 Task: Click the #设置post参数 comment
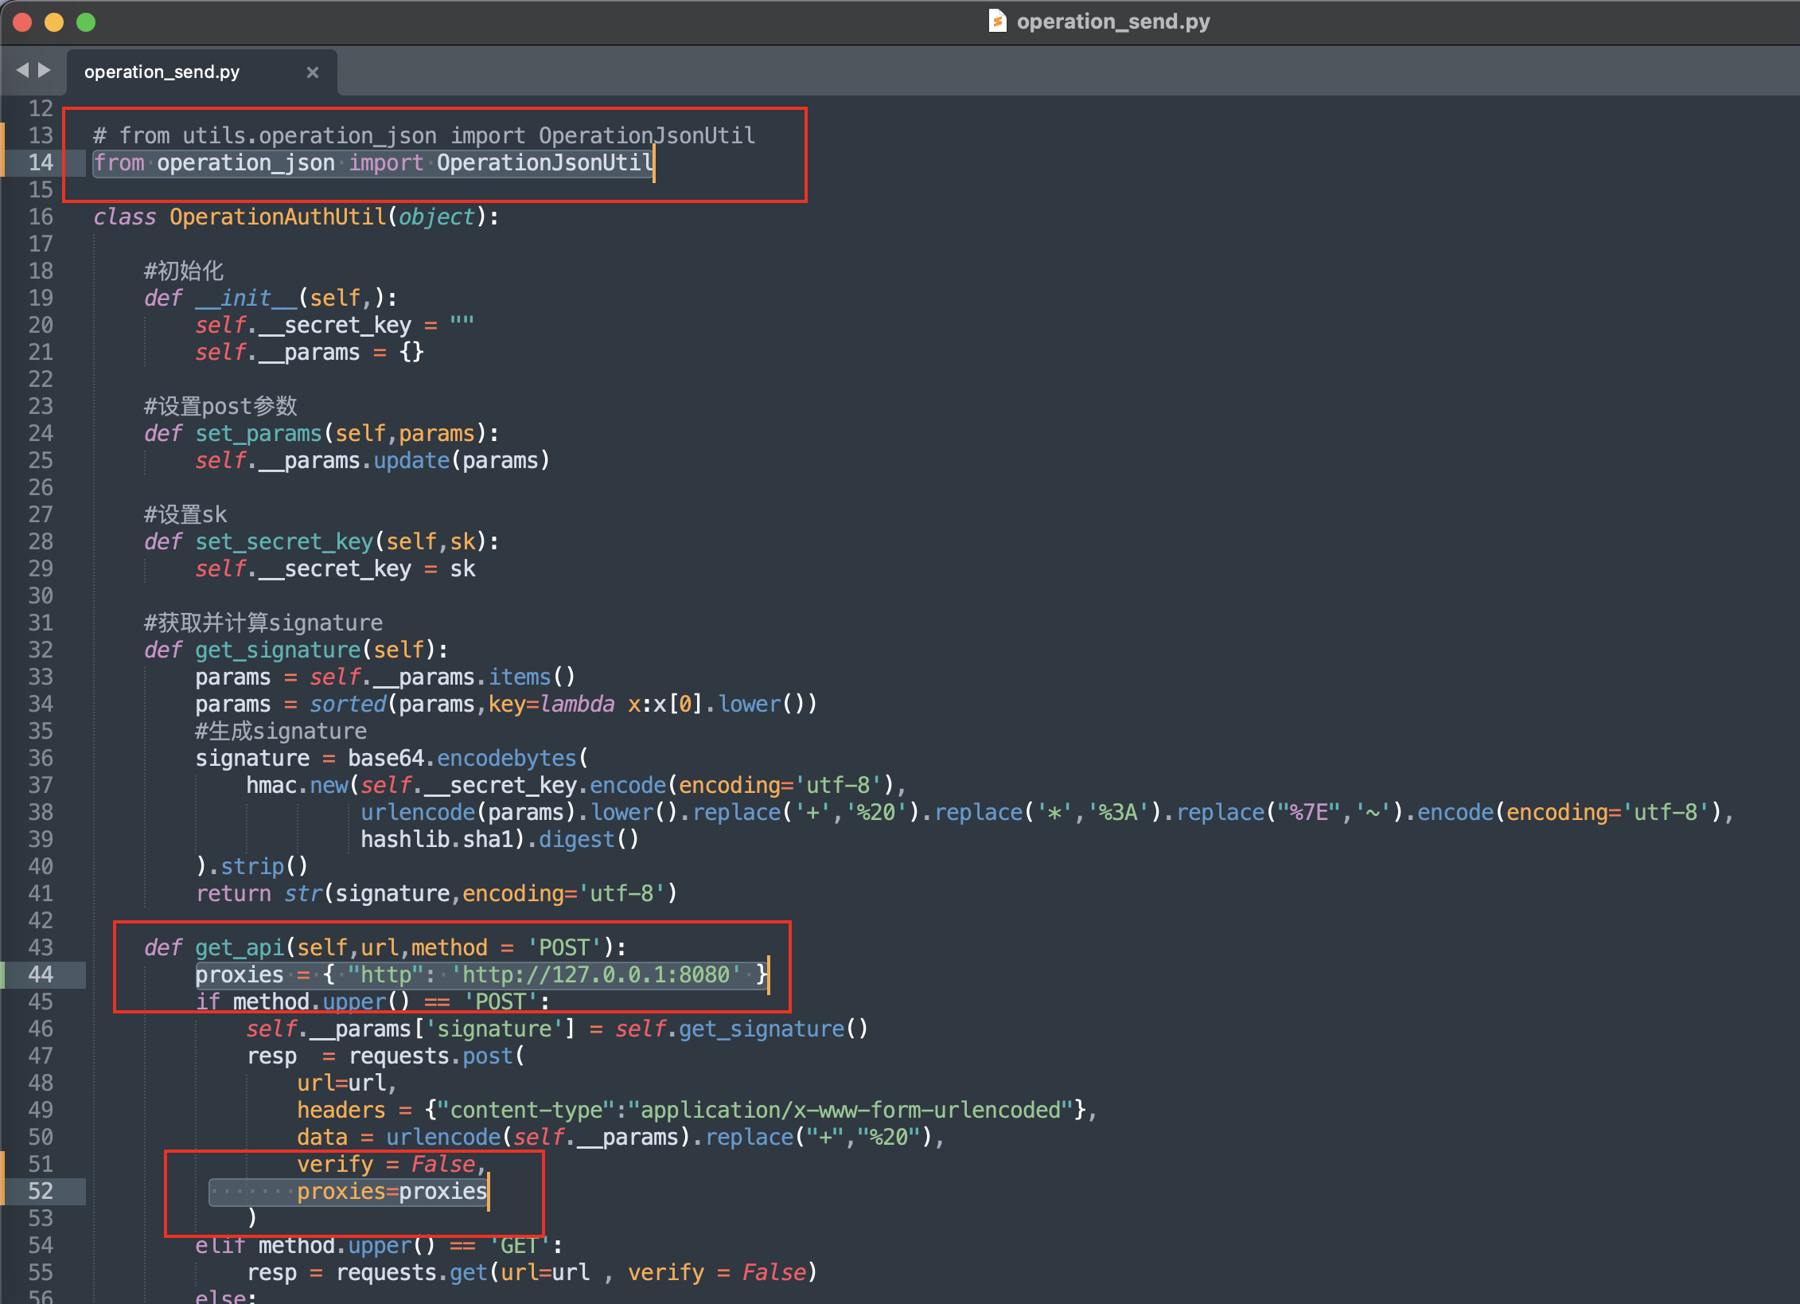point(220,406)
